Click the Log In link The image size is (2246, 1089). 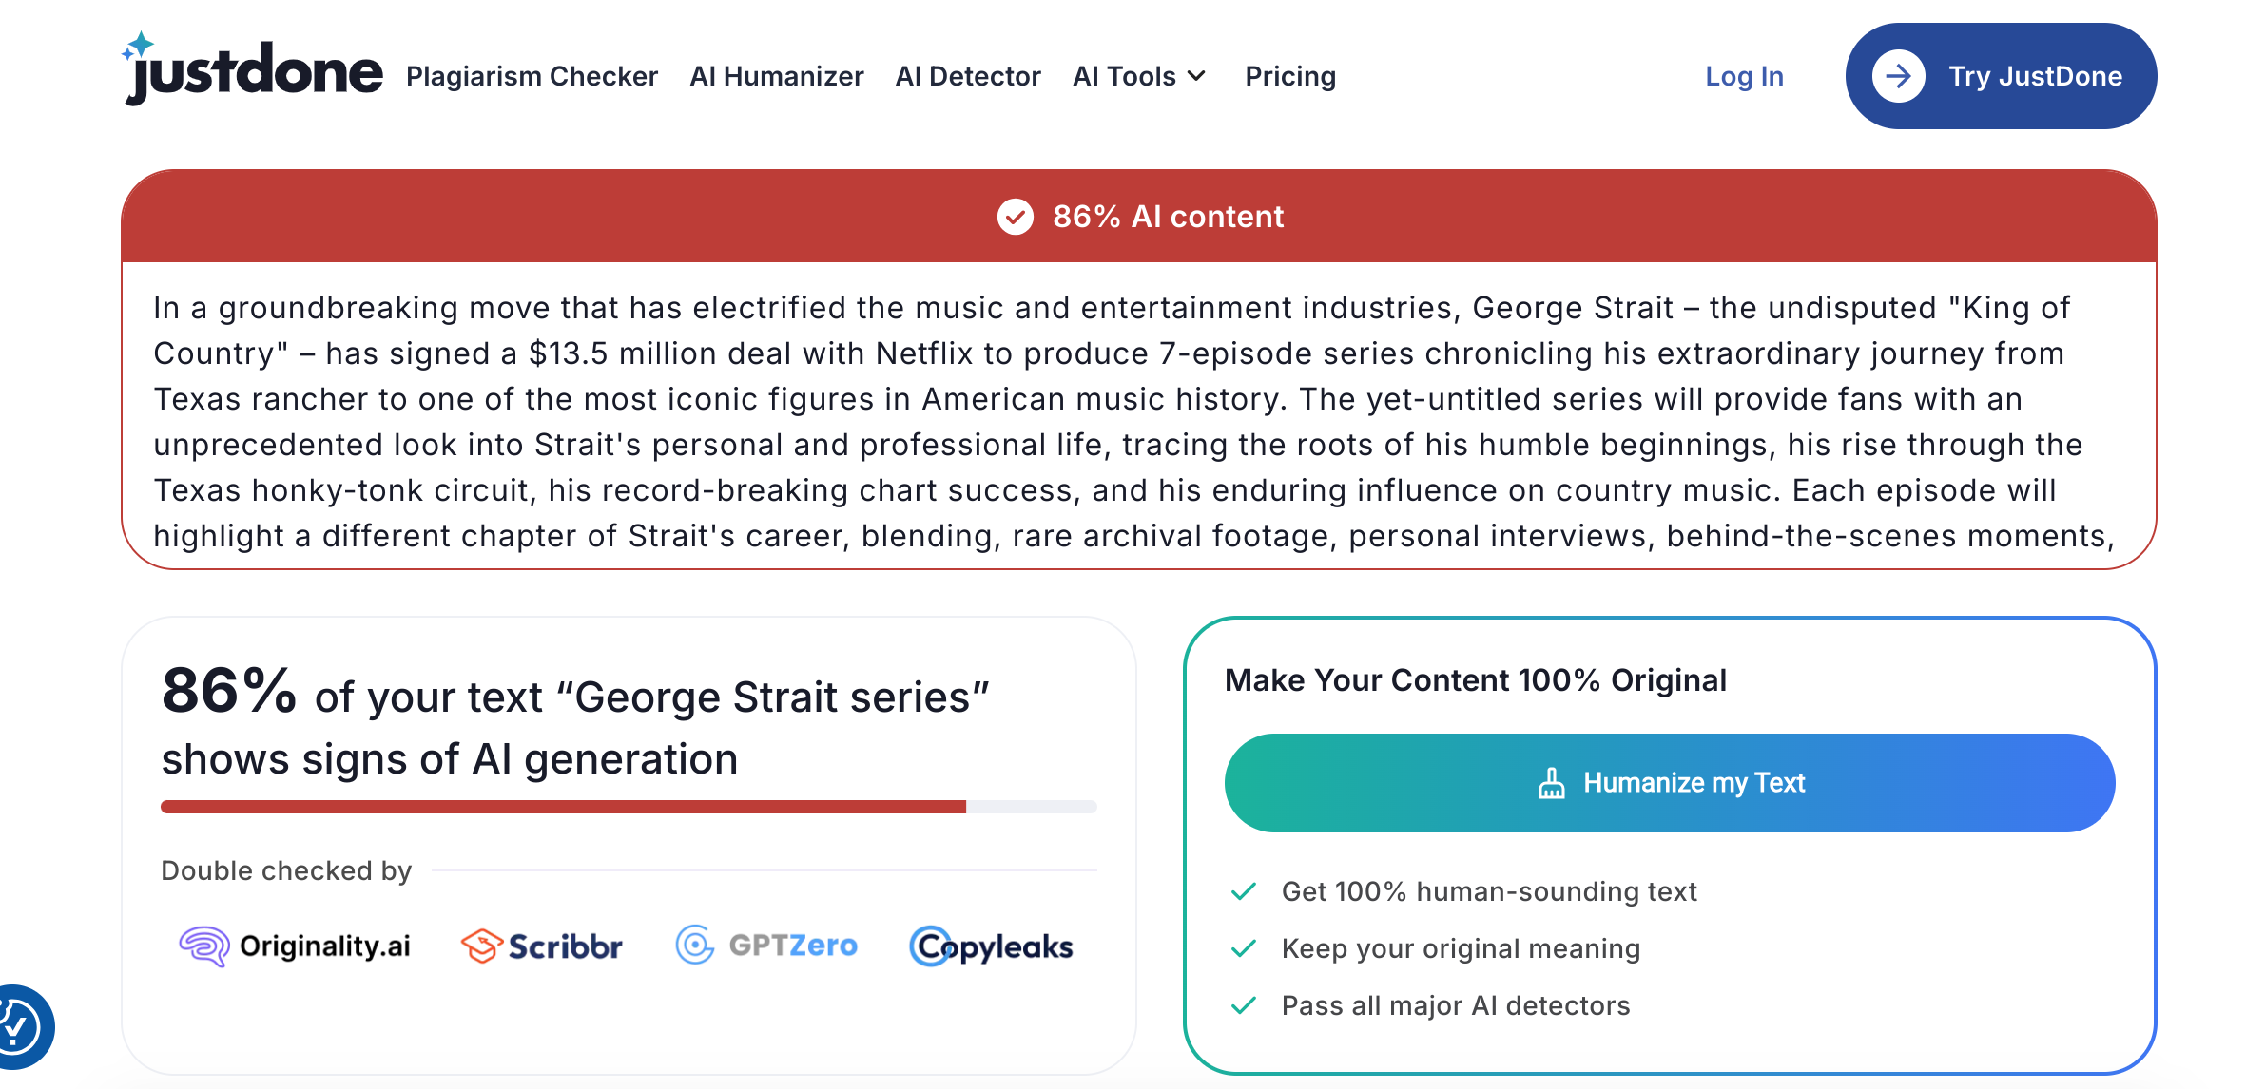coord(1744,76)
